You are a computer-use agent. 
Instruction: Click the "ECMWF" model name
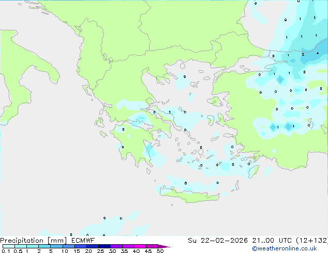pyautogui.click(x=83, y=241)
